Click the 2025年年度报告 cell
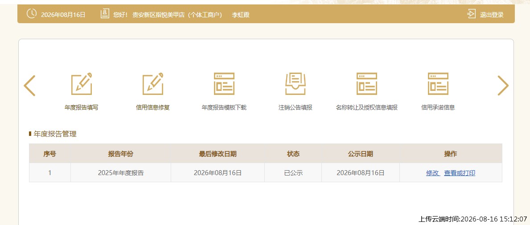530x225 pixels. [121, 172]
